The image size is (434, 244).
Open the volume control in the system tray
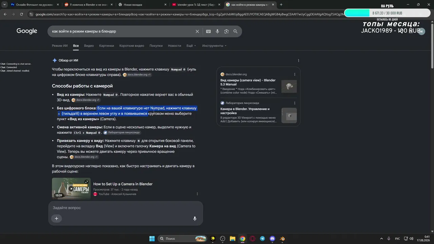click(x=411, y=239)
